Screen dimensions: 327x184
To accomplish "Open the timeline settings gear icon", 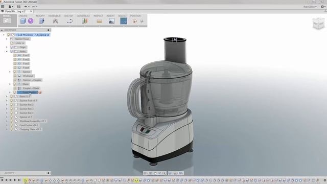I will tap(325, 180).
